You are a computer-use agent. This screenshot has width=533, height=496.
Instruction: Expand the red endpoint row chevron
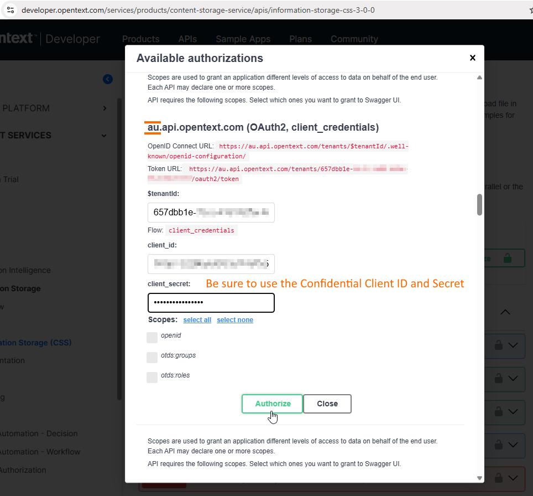(513, 478)
